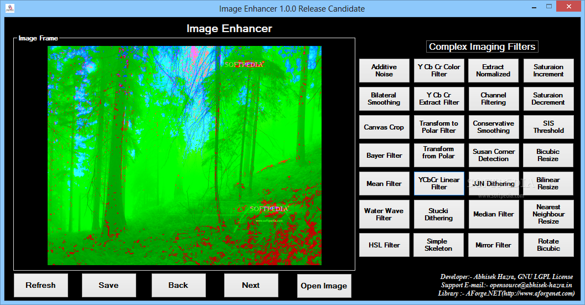Maximize the Image Enhancer window
Viewport: 585px width, 305px height.
(x=549, y=7)
